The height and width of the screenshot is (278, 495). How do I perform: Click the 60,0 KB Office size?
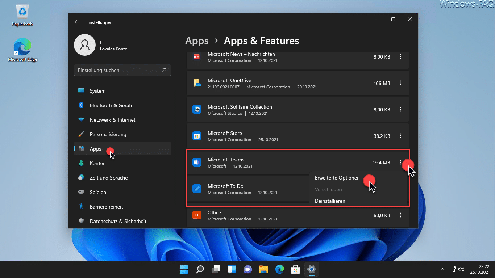point(382,215)
